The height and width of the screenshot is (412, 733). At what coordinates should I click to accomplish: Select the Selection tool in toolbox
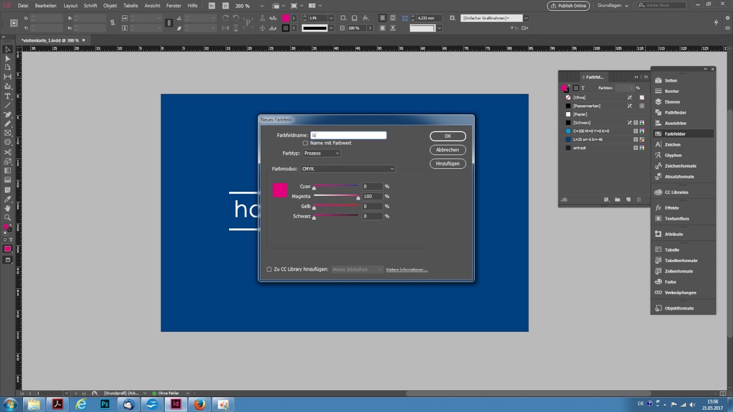pyautogui.click(x=7, y=50)
